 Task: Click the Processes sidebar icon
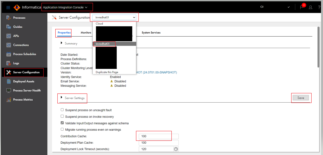coord(9,18)
